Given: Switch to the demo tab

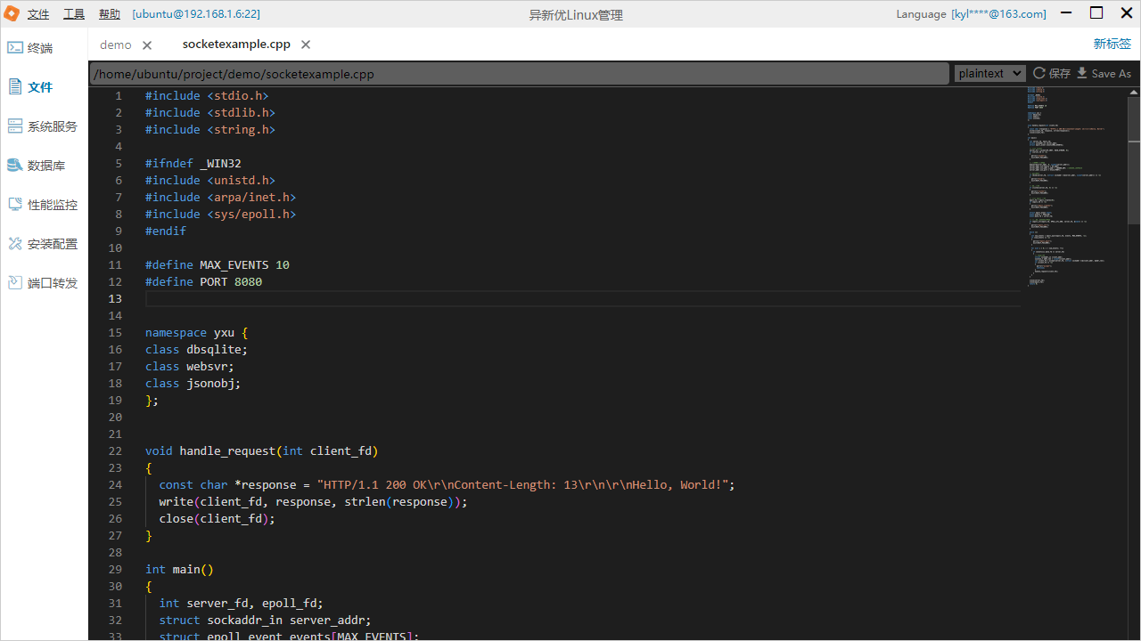Looking at the screenshot, I should pyautogui.click(x=116, y=45).
